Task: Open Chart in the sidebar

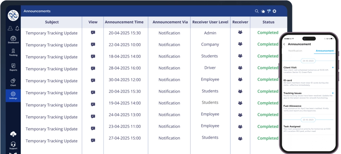Action: click(x=13, y=82)
